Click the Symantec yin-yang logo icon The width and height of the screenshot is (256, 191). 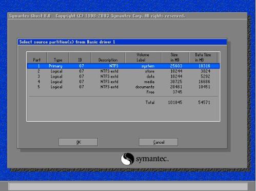[x=127, y=159]
